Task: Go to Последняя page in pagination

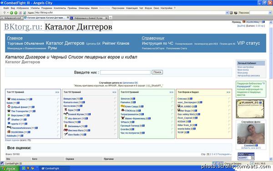Action: point(224,154)
